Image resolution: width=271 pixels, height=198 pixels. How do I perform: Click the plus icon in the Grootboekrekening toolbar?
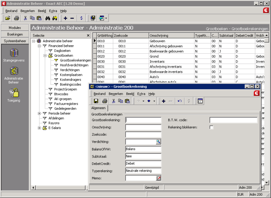[164, 101]
